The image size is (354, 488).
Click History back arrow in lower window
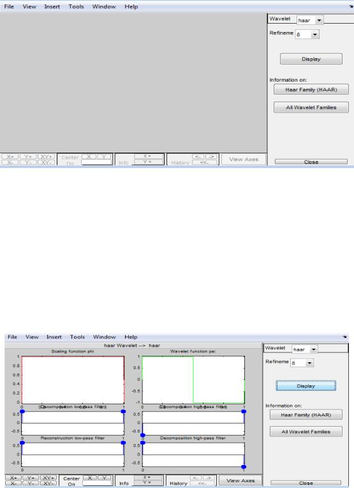click(x=196, y=478)
